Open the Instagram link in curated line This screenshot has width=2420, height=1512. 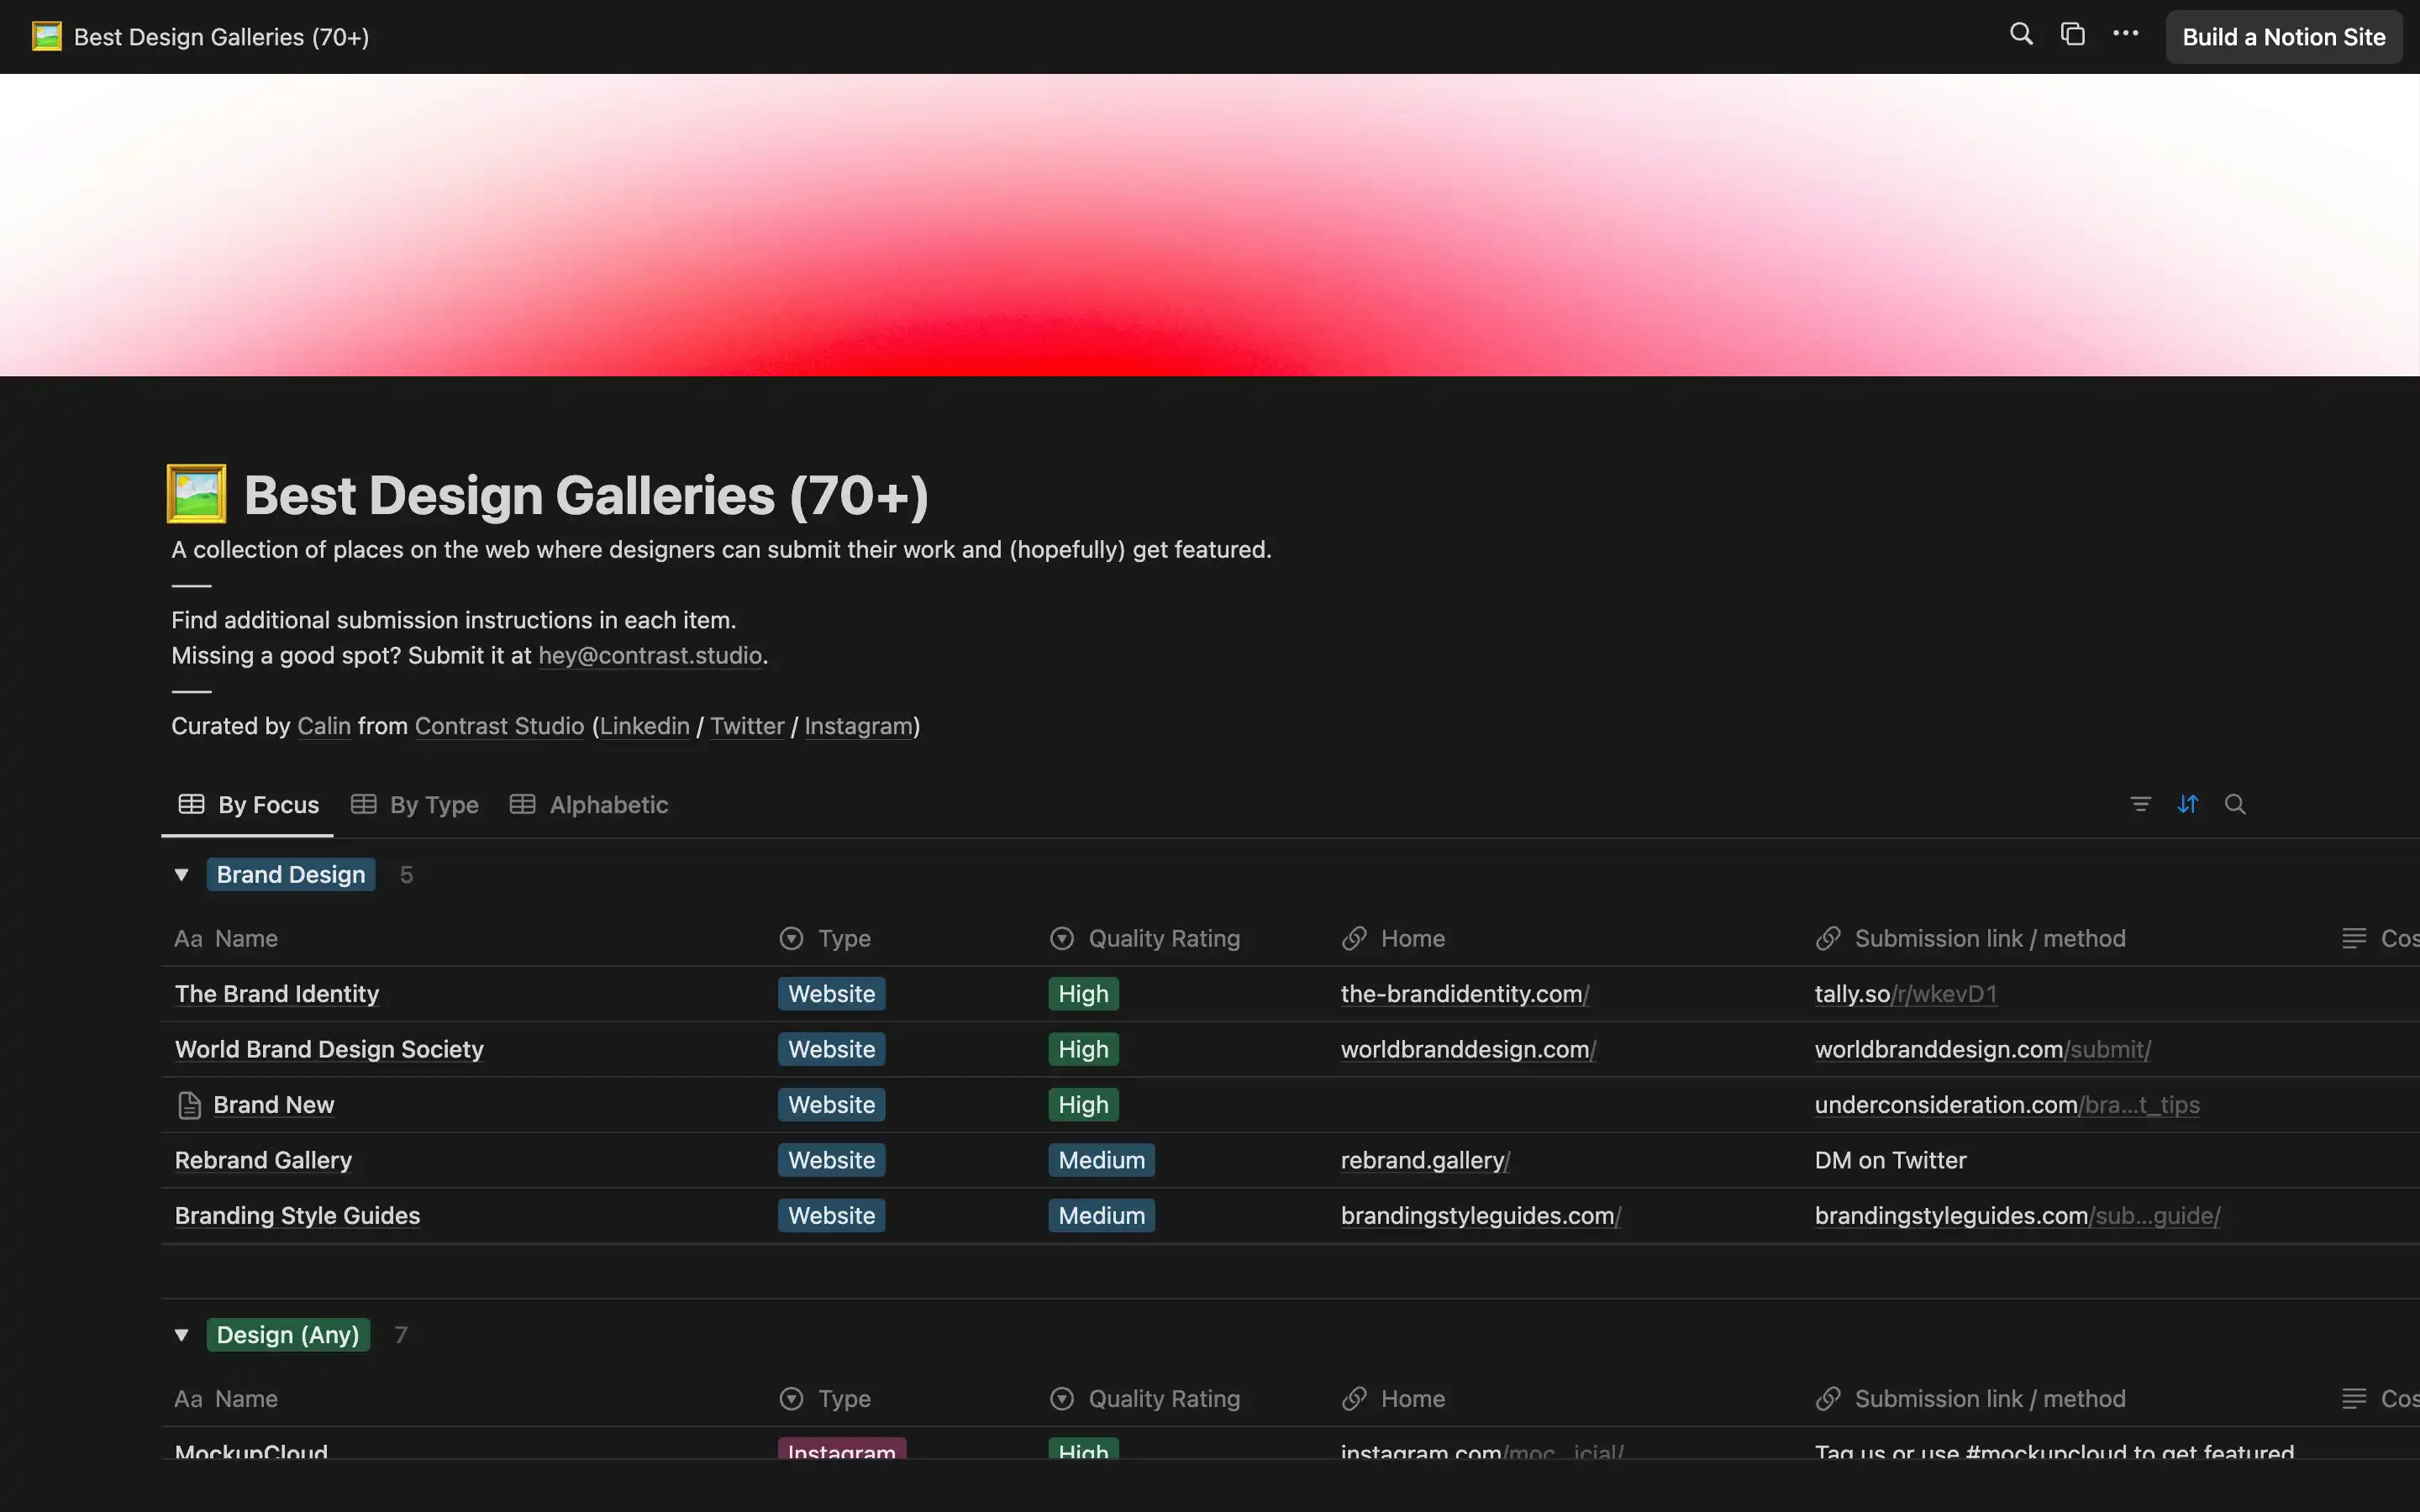point(859,726)
